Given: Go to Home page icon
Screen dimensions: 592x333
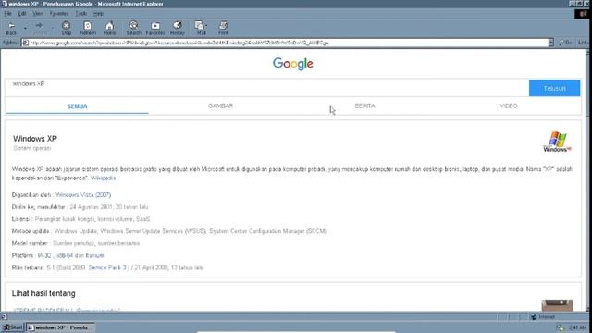Looking at the screenshot, I should pyautogui.click(x=109, y=29).
